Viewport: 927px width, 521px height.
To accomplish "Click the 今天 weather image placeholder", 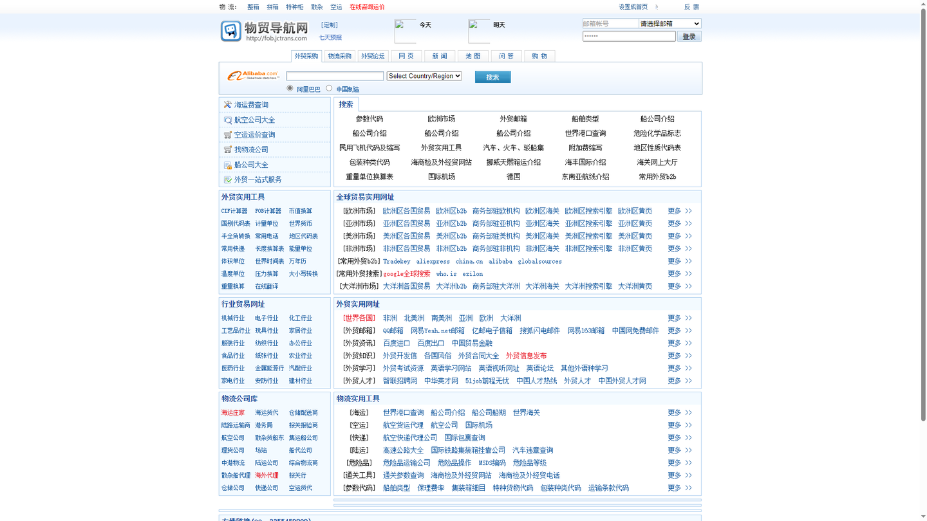I will tap(405, 31).
